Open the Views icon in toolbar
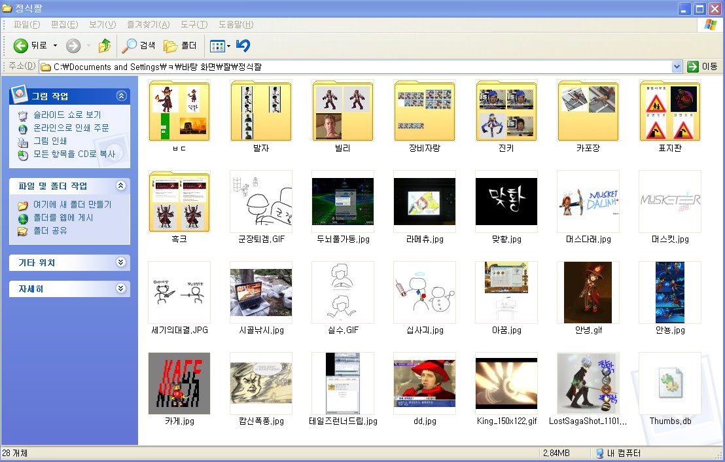 tap(217, 46)
